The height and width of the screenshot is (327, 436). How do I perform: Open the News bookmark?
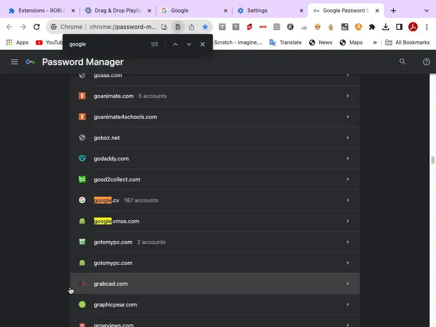click(x=320, y=42)
